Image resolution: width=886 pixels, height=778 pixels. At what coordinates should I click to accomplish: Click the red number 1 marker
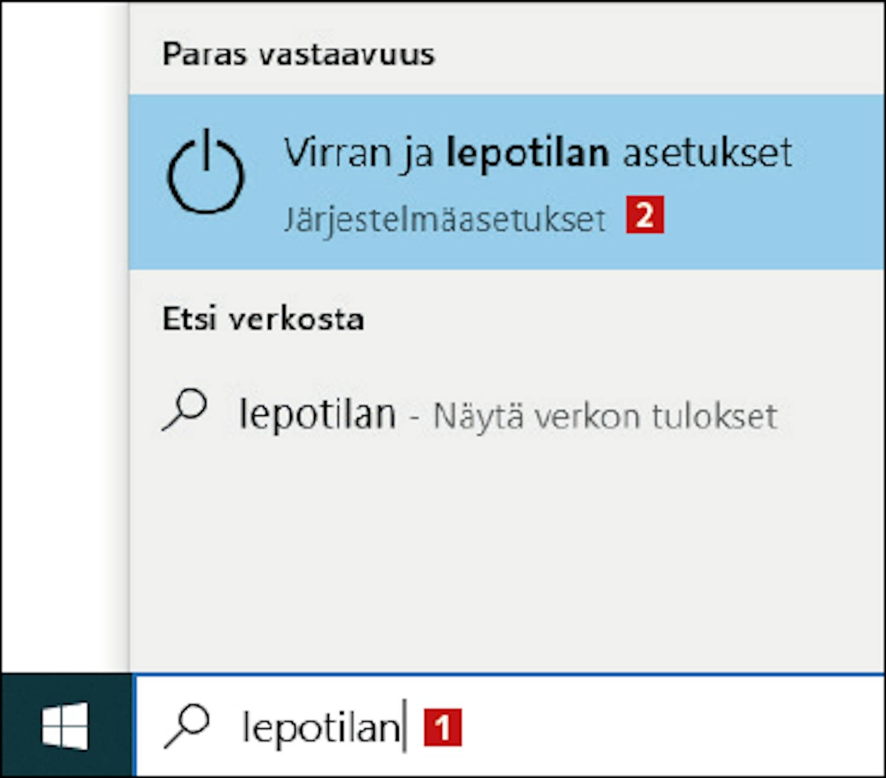click(x=442, y=727)
